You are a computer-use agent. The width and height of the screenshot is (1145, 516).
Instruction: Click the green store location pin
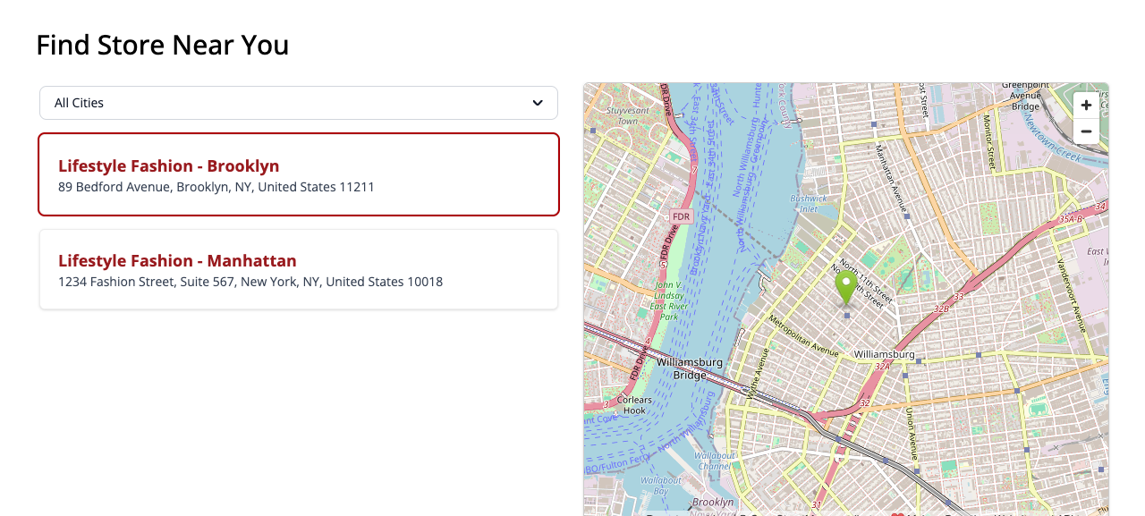coord(846,289)
